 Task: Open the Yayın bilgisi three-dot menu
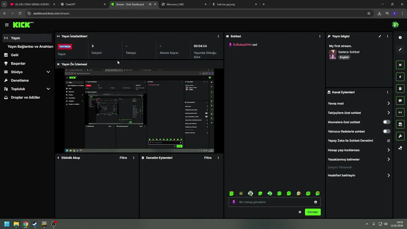coord(387,36)
